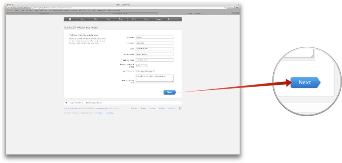Go to the Support tab in navigation
Viewport: 342px width, 163px height.
point(159,19)
